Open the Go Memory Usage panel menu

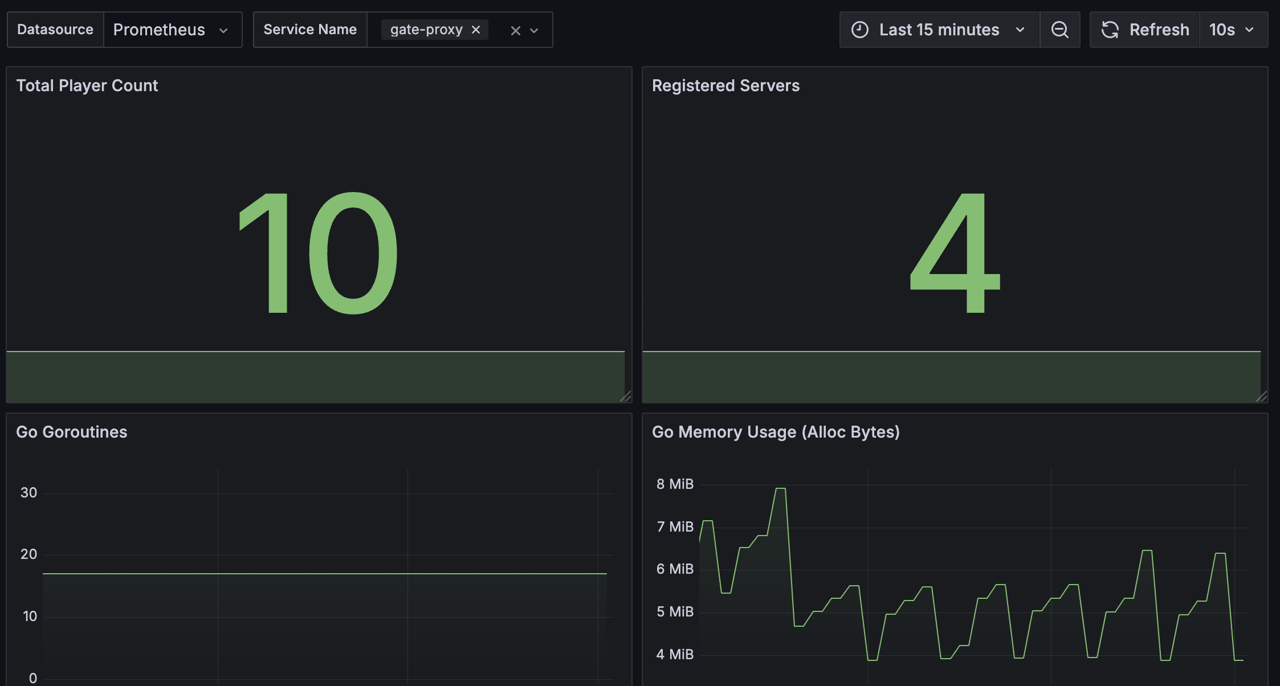(x=776, y=432)
